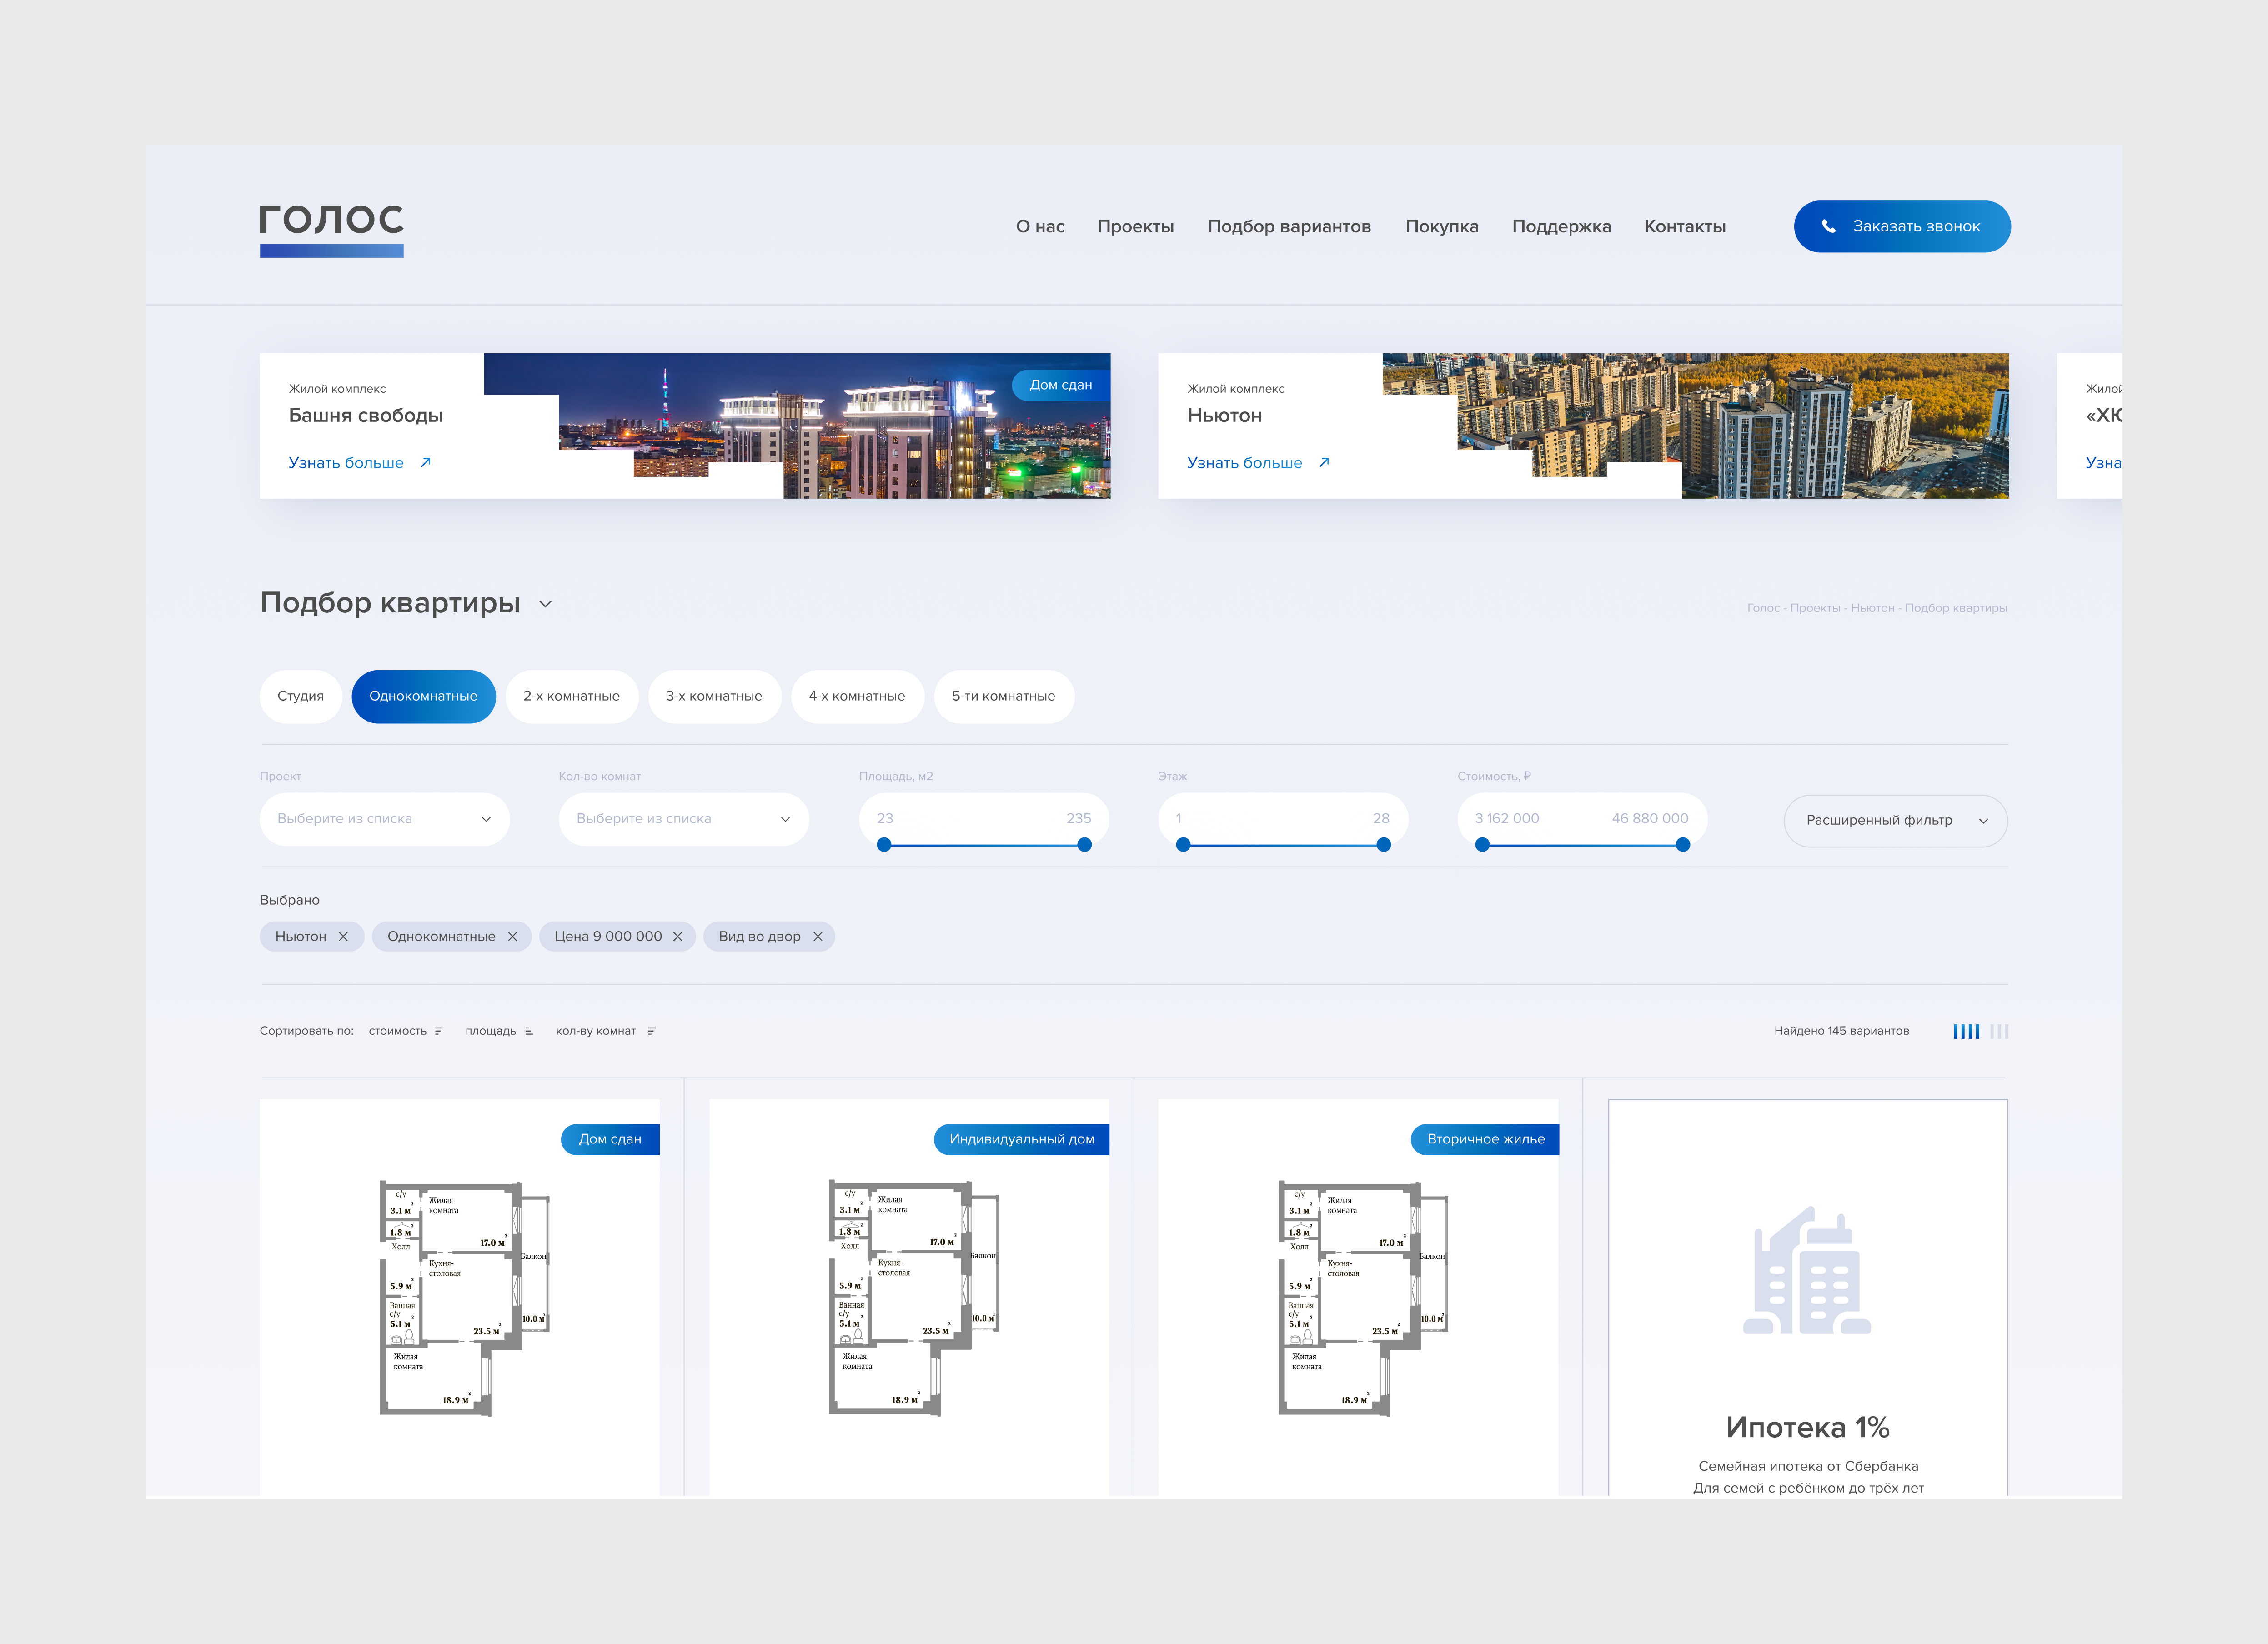Click the maximum area value 235
The width and height of the screenshot is (2268, 1644).
[1078, 818]
